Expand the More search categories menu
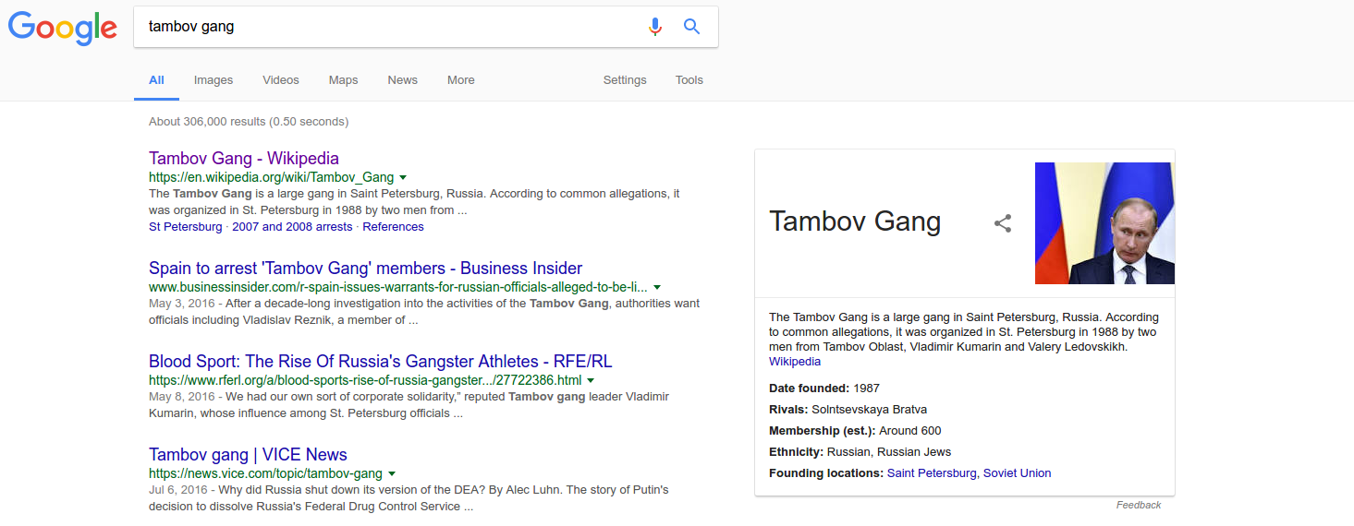Screen dimensions: 1354x526 pos(461,80)
